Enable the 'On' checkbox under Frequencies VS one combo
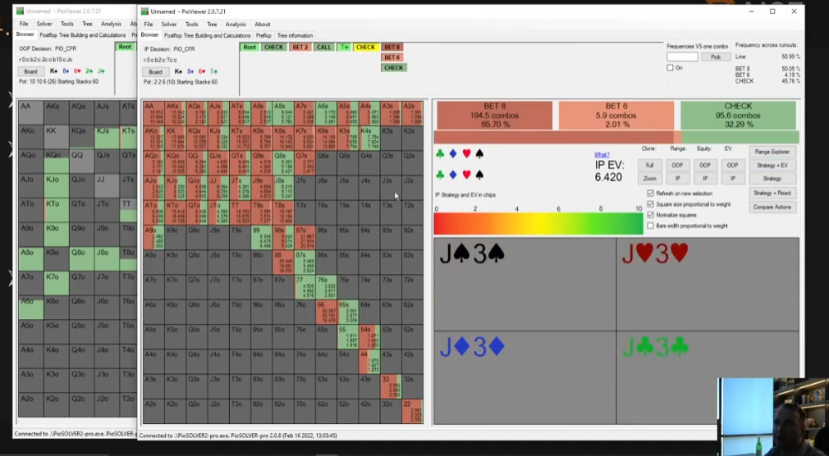Image resolution: width=829 pixels, height=456 pixels. click(671, 67)
